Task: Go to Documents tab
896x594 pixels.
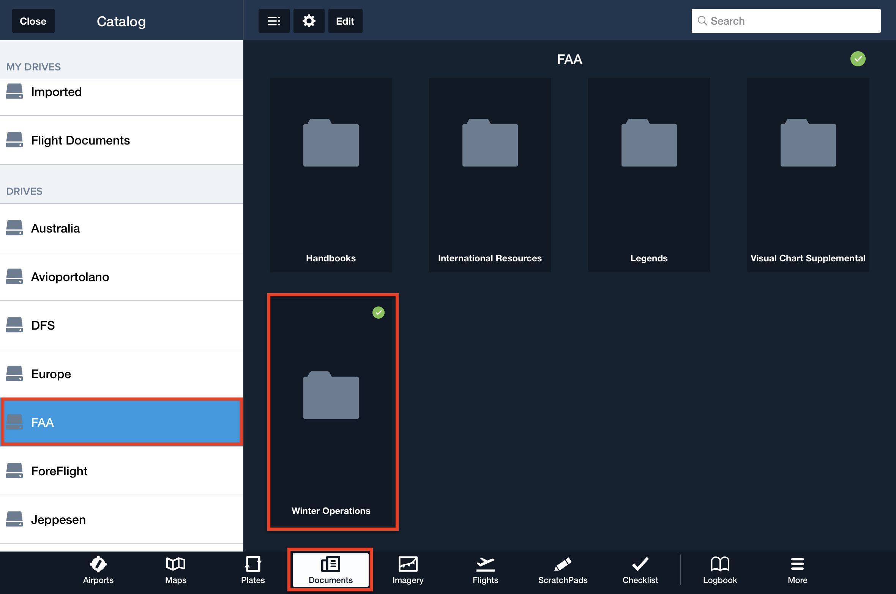Action: click(x=330, y=570)
